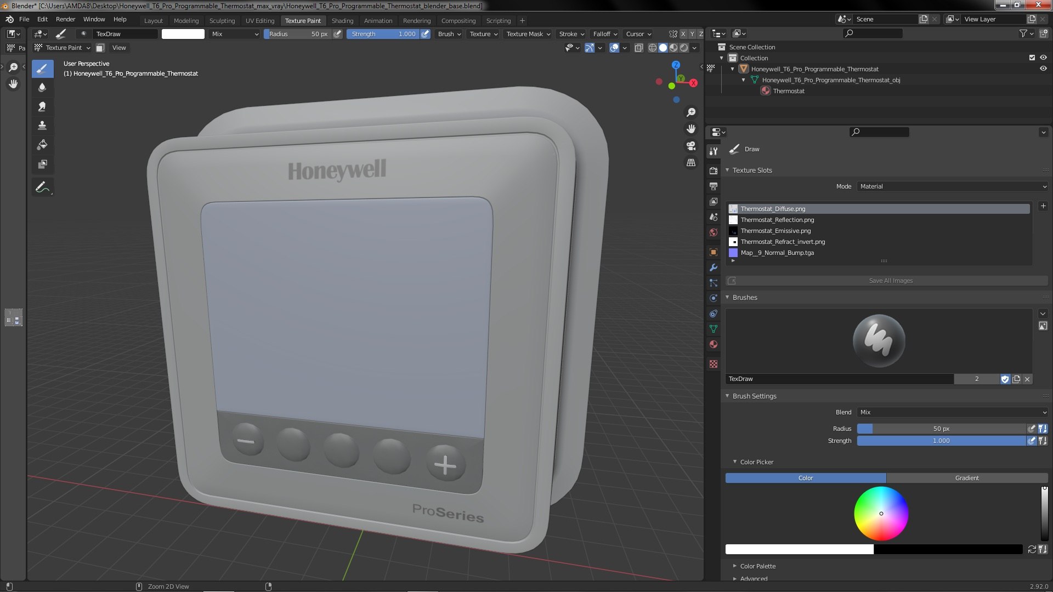The height and width of the screenshot is (592, 1053).
Task: Select the Mask tool
Action: (x=42, y=164)
